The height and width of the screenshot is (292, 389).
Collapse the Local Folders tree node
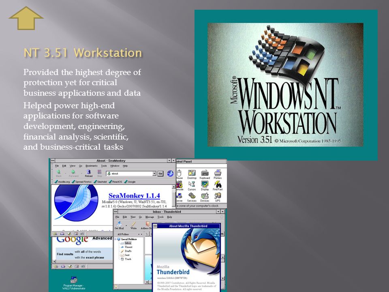(115, 239)
